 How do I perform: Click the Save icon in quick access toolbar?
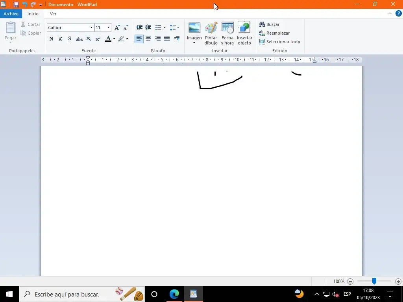pos(16,5)
